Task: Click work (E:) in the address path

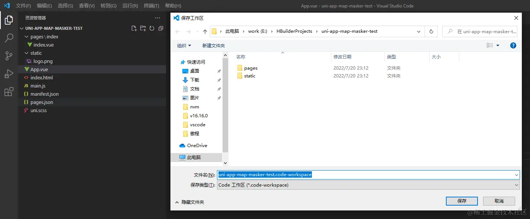Action: 257,31
